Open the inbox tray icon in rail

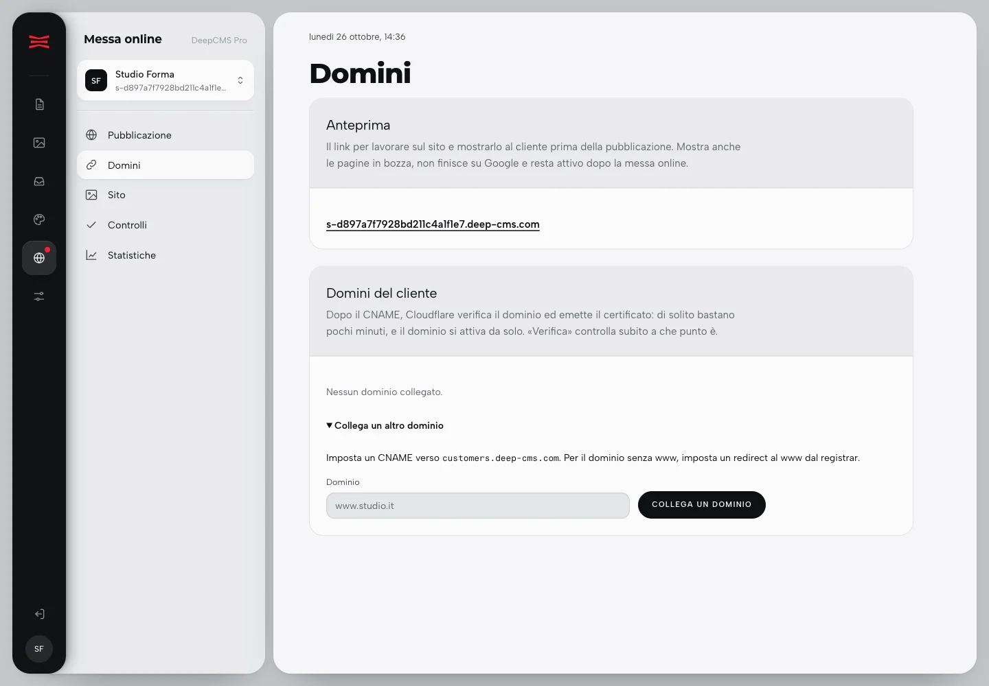tap(39, 181)
